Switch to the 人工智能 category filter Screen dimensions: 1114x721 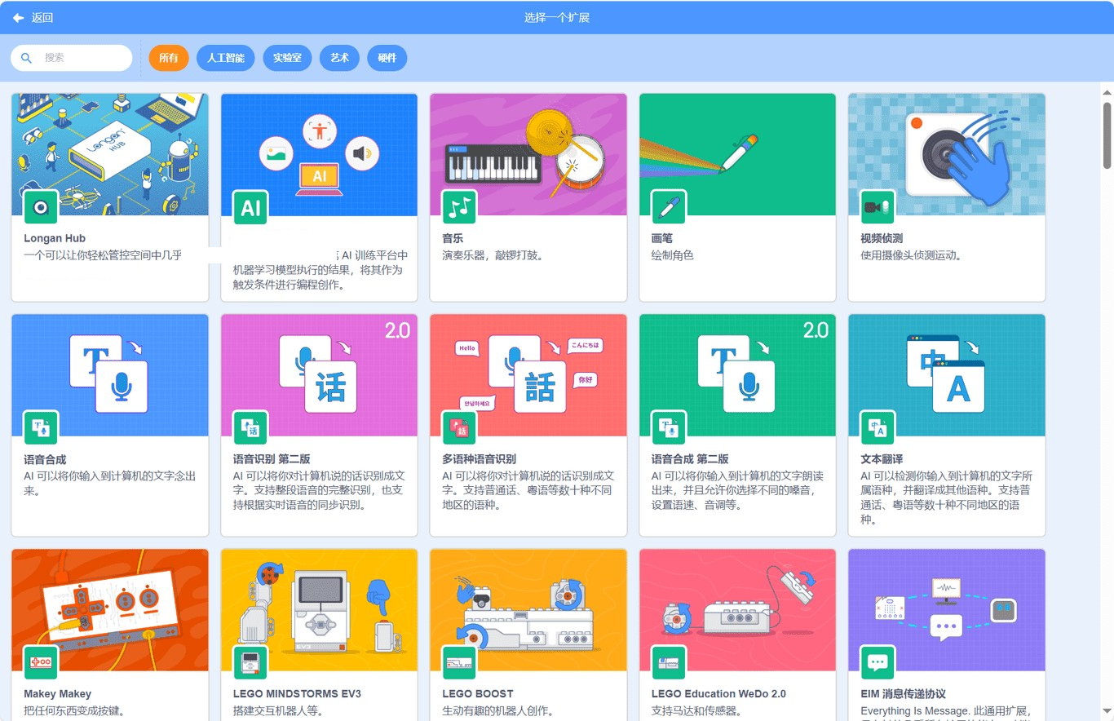(226, 58)
